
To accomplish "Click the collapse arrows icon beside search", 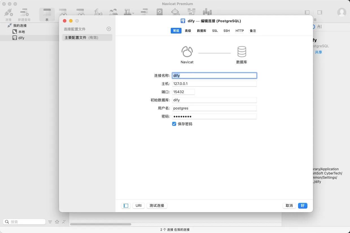I will point(64,222).
